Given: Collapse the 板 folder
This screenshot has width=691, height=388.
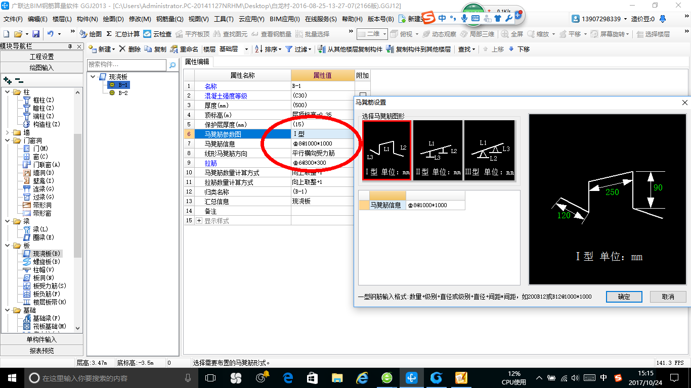Looking at the screenshot, I should click(8, 246).
